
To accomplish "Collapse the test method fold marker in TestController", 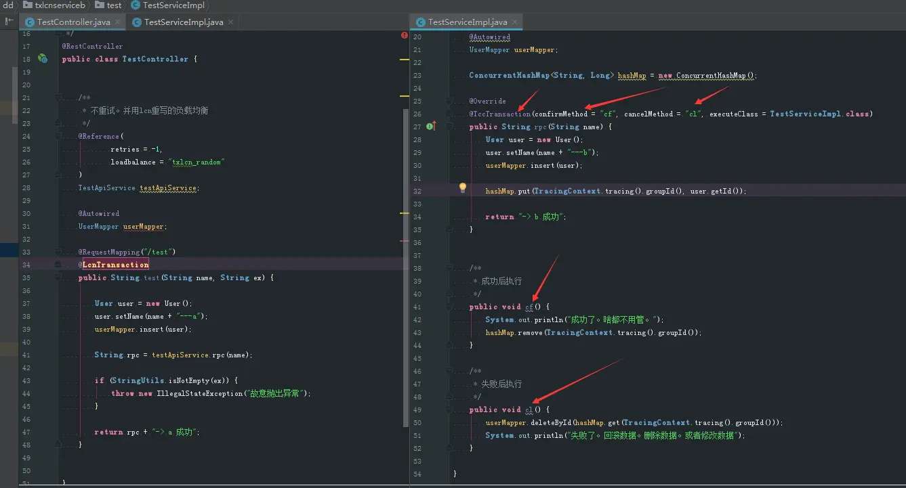I will 58,278.
